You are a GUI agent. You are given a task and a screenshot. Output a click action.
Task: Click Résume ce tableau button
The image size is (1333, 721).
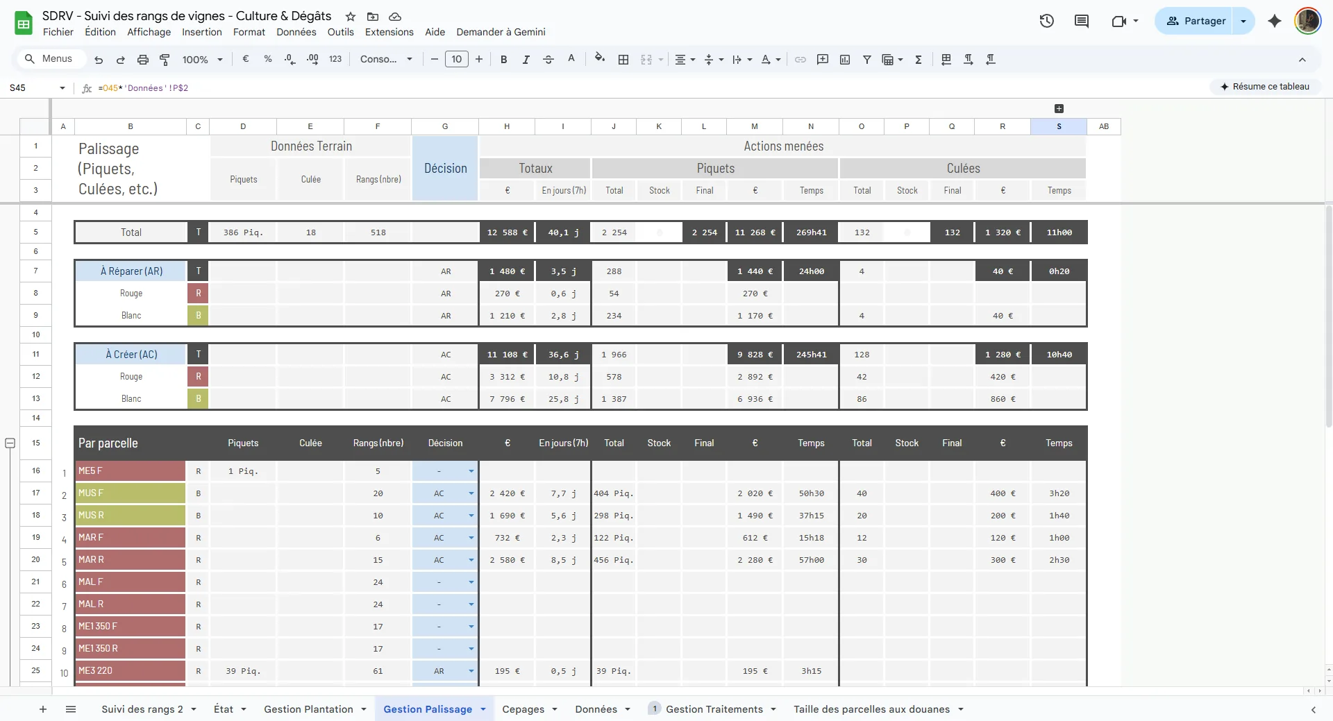pos(1264,87)
